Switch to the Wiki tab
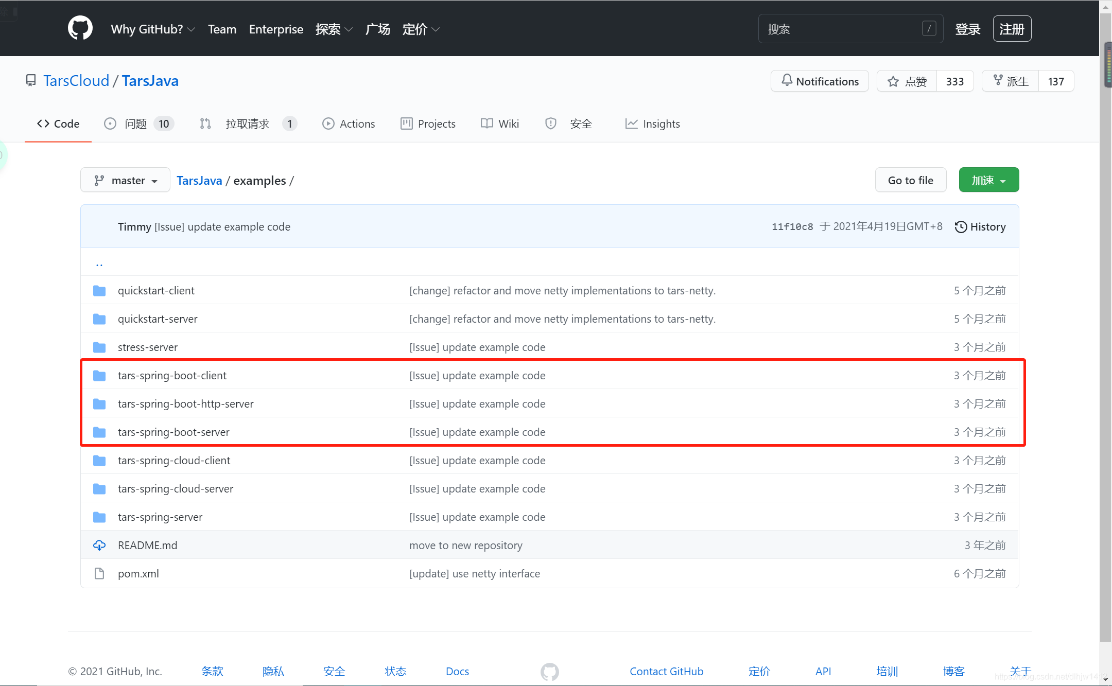Viewport: 1112px width, 686px height. tap(500, 124)
